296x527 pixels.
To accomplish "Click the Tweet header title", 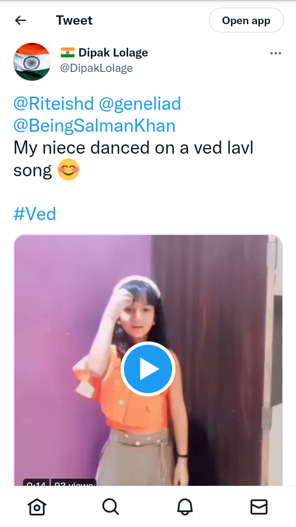I will 74,20.
